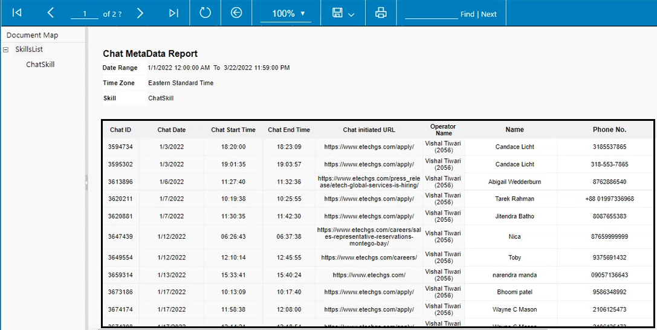Refresh the report
Viewport: 657px width, 330px height.
click(206, 13)
